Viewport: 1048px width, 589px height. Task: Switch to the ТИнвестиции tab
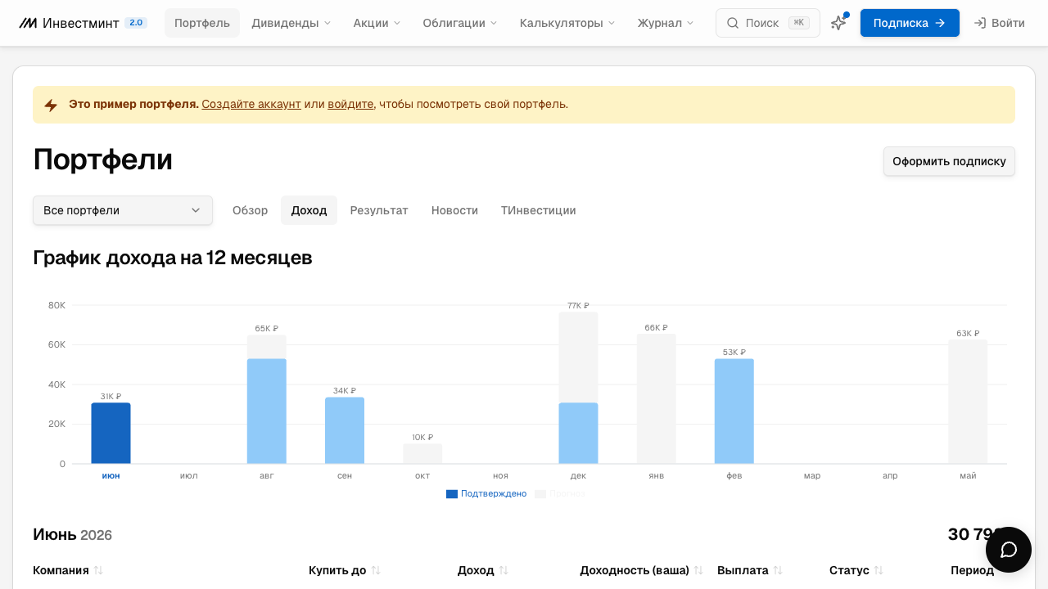point(539,210)
